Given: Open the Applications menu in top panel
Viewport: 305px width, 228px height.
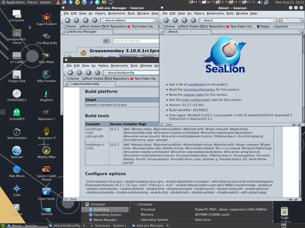Looking at the screenshot, I should click(15, 2).
